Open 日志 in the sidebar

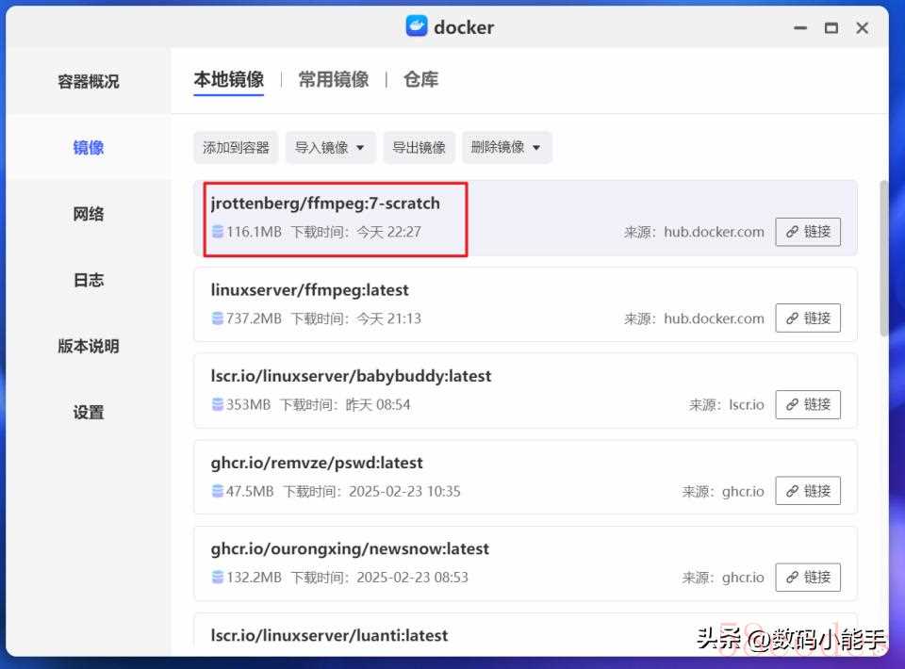tap(89, 280)
